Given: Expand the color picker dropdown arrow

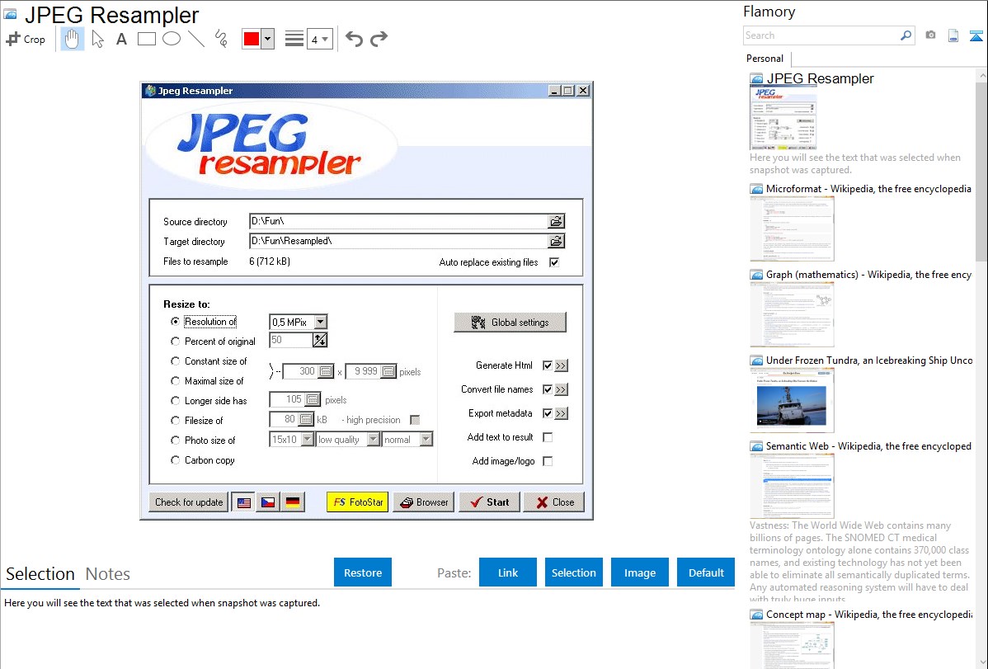Looking at the screenshot, I should tap(268, 39).
